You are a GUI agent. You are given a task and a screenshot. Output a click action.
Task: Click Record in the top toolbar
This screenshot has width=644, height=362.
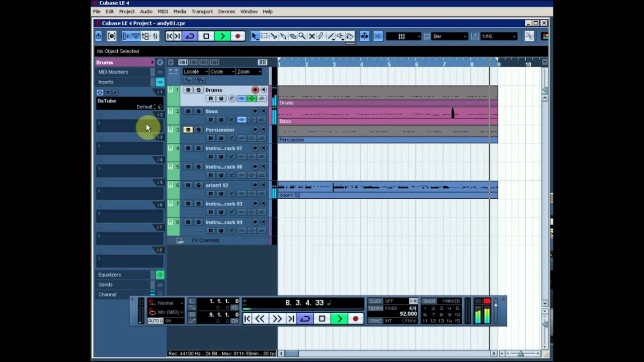pos(237,36)
